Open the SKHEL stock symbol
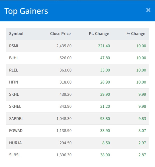The height and width of the screenshot is (167, 155). (15, 106)
